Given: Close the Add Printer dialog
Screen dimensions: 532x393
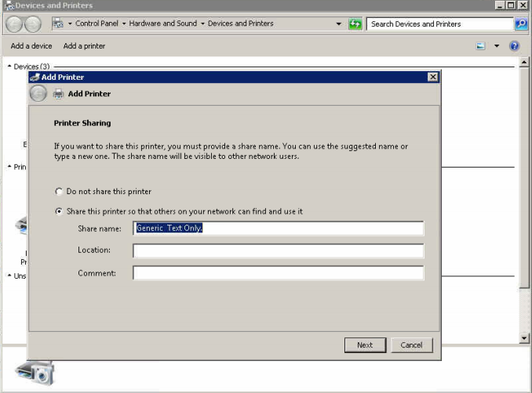Looking at the screenshot, I should 432,78.
